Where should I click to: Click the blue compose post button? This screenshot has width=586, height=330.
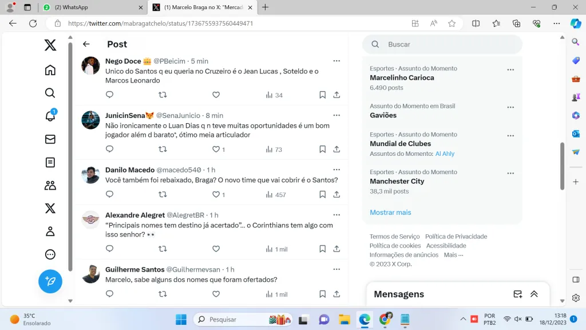coord(50,281)
